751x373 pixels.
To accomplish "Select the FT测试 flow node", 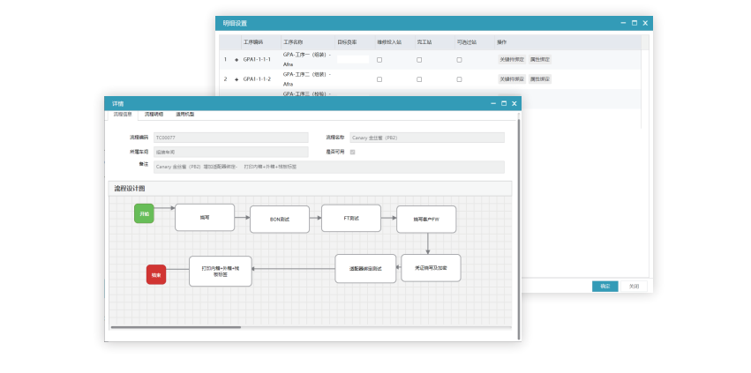I will coord(351,219).
